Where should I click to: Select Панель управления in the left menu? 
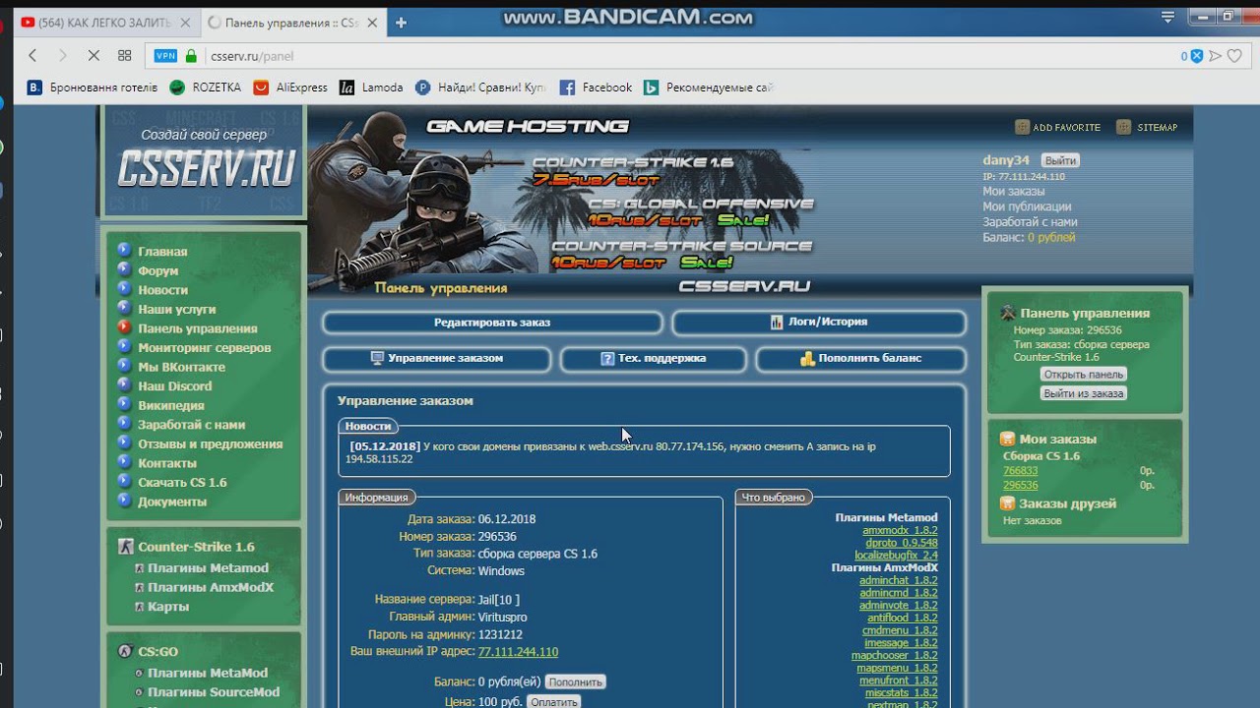coord(198,328)
